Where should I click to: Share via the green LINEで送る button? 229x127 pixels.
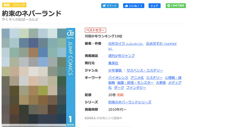click(x=176, y=6)
